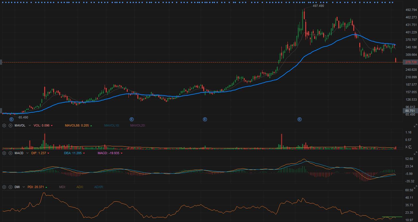The width and height of the screenshot is (418, 222).
Task: Toggle the DIF: 1.237 line
Action: click(x=40, y=153)
